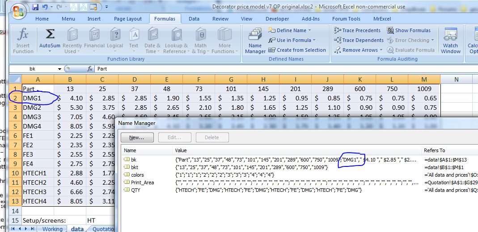478x232 pixels.
Task: Expand the Redo dropdown arrow
Action: pos(66,7)
